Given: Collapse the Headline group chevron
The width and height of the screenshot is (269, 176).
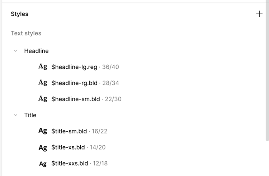Looking at the screenshot, I should coord(15,51).
